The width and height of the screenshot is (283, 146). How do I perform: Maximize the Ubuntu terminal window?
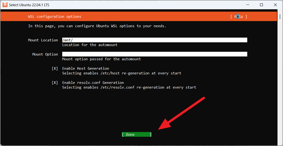click(261, 5)
